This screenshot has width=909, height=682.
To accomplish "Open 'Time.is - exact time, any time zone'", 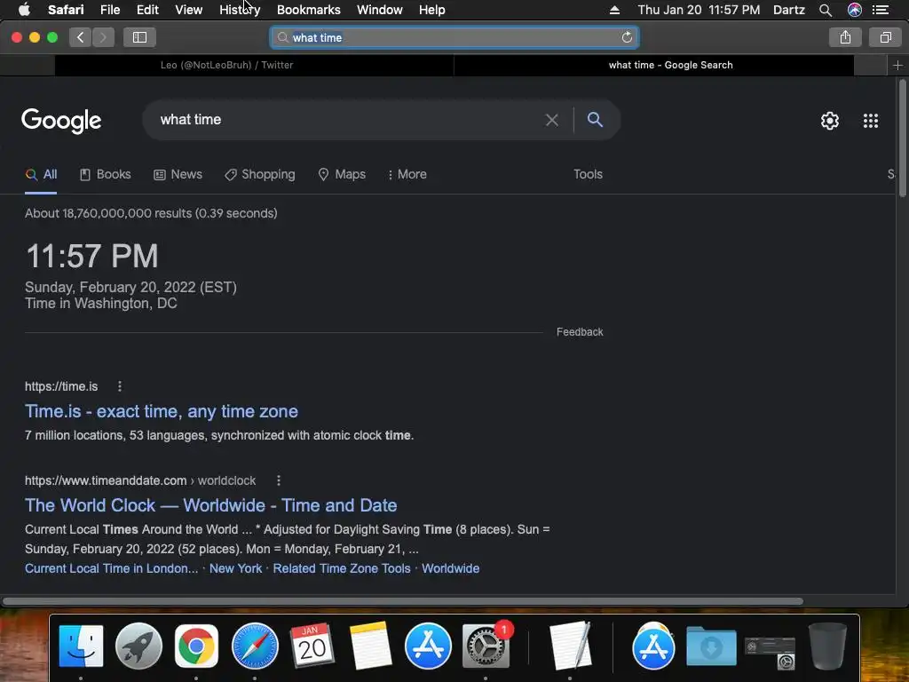I will click(162, 411).
